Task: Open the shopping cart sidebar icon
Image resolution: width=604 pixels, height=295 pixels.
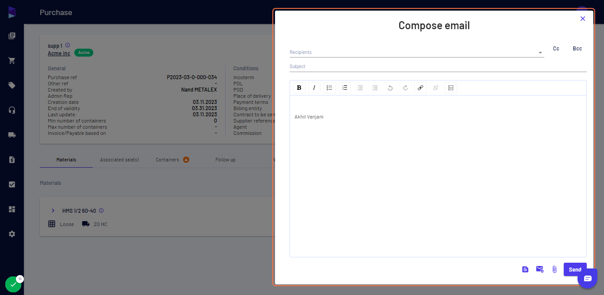Action: [12, 61]
